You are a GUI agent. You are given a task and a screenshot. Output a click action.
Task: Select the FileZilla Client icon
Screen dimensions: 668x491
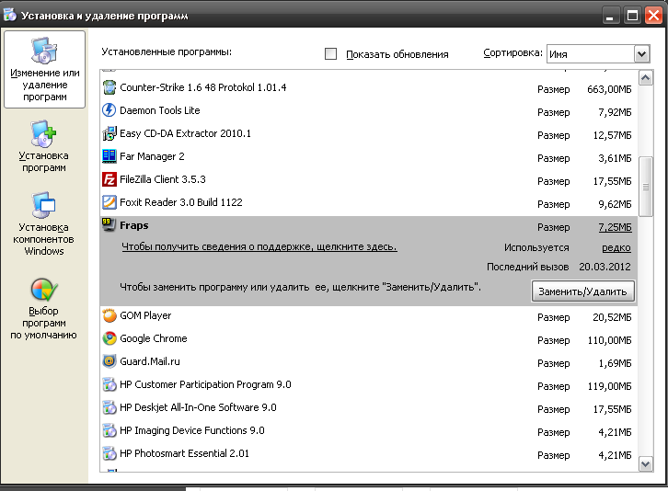point(109,179)
